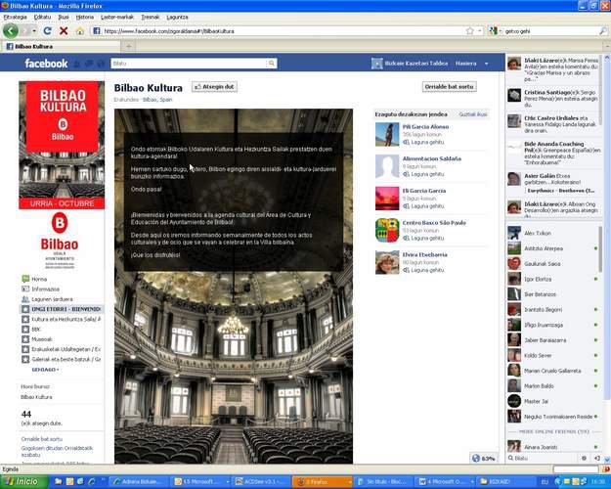Click the Firefox forward arrow button
The width and height of the screenshot is (611, 489).
click(x=25, y=30)
